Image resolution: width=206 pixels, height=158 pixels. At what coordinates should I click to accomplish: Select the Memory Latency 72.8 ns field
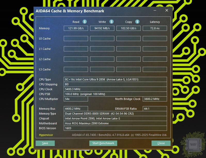coord(155,28)
